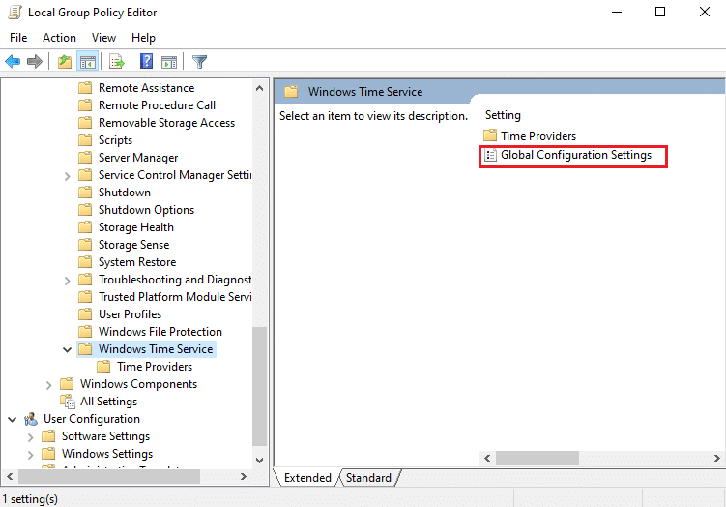Image resolution: width=726 pixels, height=507 pixels.
Task: Click the Forward arrow toolbar icon
Action: point(35,62)
